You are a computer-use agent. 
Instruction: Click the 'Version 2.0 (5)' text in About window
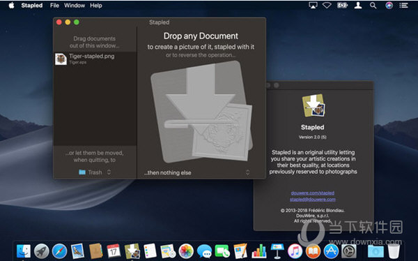[x=312, y=137]
